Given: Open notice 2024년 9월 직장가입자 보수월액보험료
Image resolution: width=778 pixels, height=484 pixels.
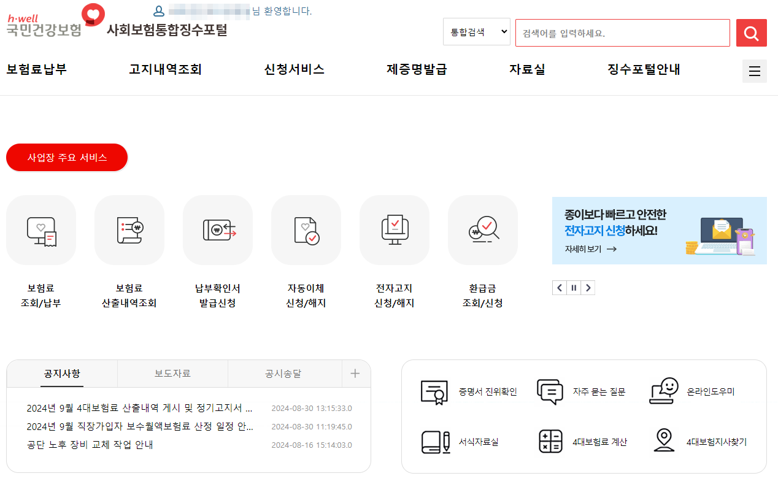Looking at the screenshot, I should [x=140, y=426].
